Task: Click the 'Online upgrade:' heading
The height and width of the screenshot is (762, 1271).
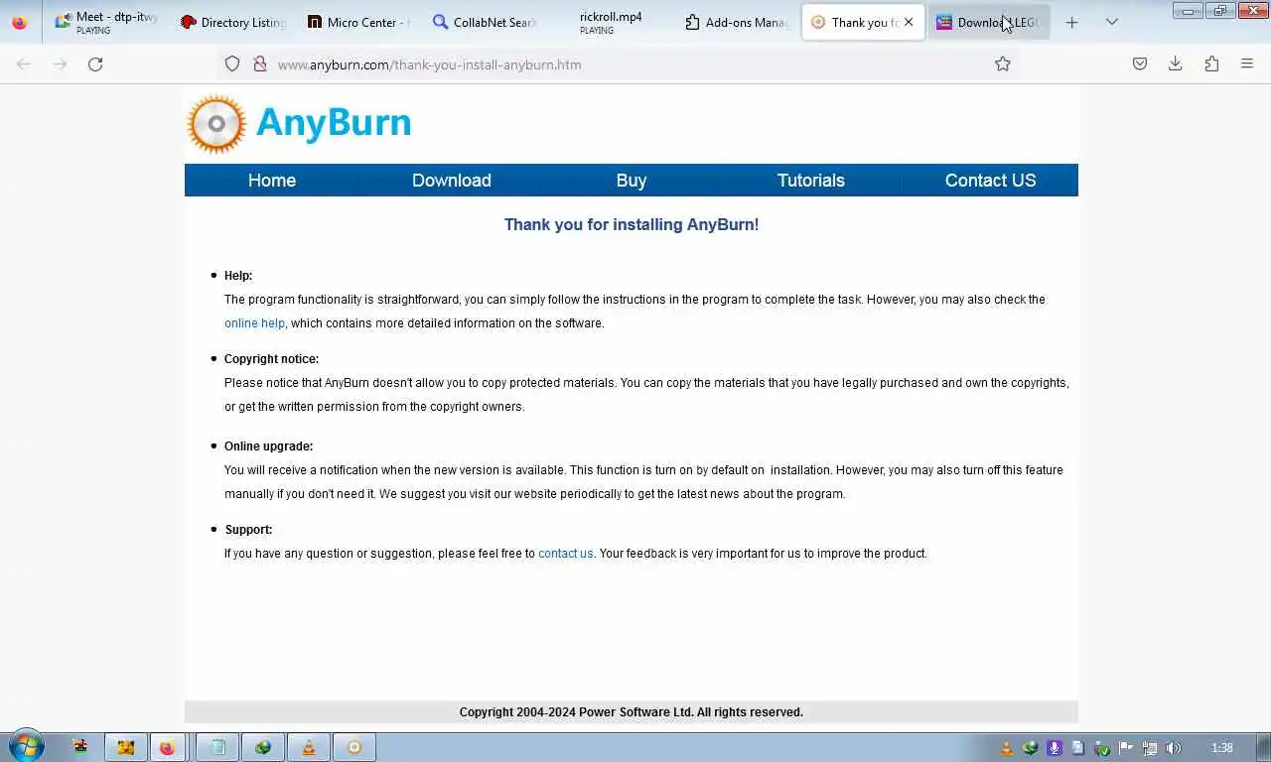Action: coord(268,446)
